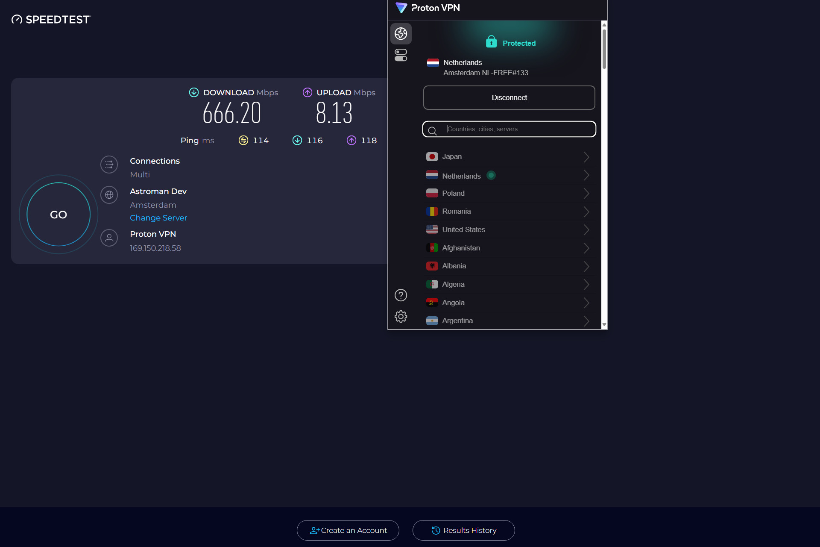
Task: Click the Argentina flag icon
Action: click(432, 321)
